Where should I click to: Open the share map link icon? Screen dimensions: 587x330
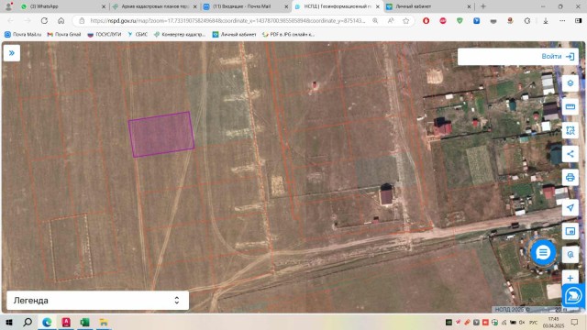pyautogui.click(x=570, y=154)
